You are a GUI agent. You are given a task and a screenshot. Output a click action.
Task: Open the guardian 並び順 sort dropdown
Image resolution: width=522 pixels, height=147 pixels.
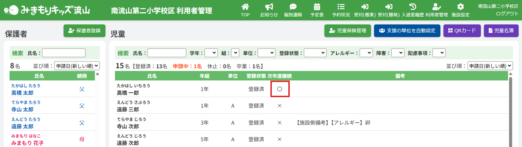(x=77, y=66)
